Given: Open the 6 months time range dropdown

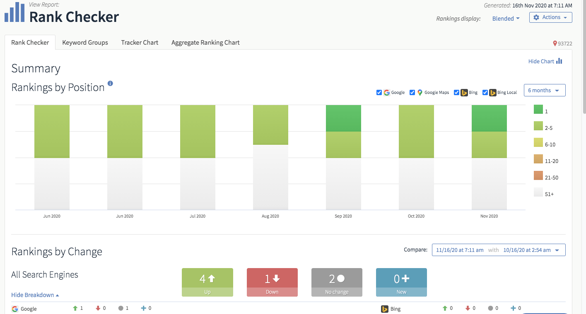Looking at the screenshot, I should (x=544, y=91).
